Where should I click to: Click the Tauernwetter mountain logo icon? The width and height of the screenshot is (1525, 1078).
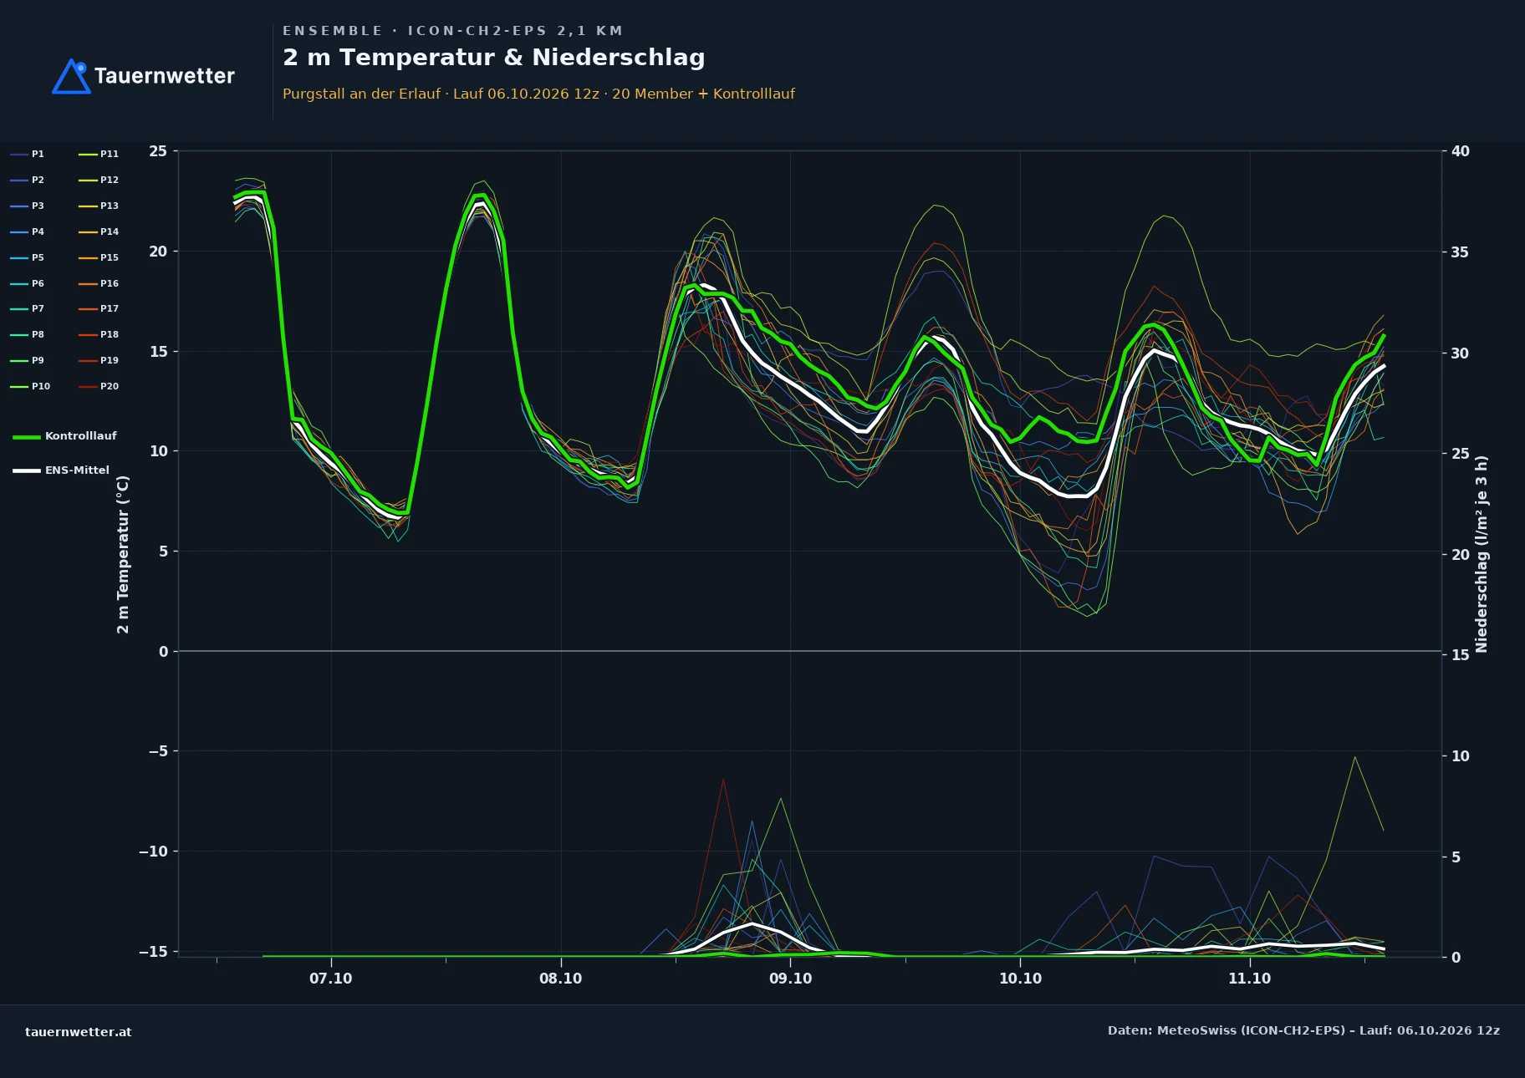pyautogui.click(x=71, y=76)
